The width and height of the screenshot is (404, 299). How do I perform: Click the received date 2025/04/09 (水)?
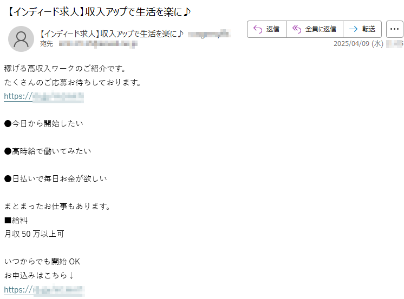359,43
